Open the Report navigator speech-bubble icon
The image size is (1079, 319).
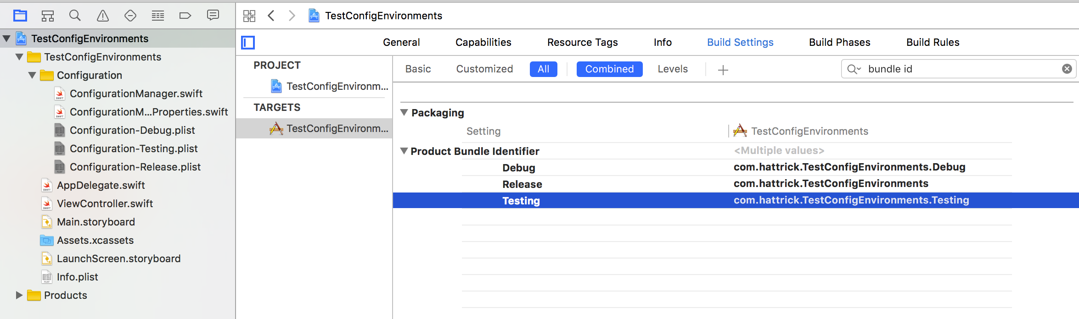[x=213, y=16]
